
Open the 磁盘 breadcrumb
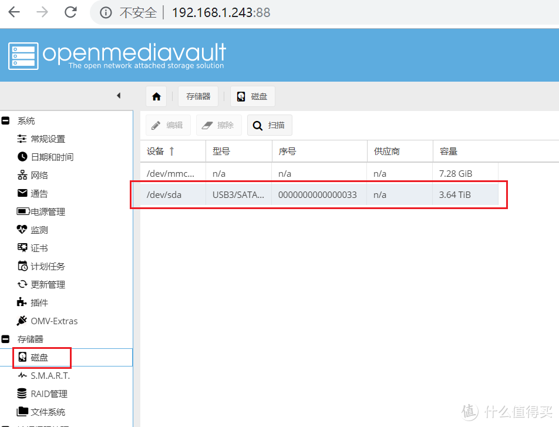(252, 96)
